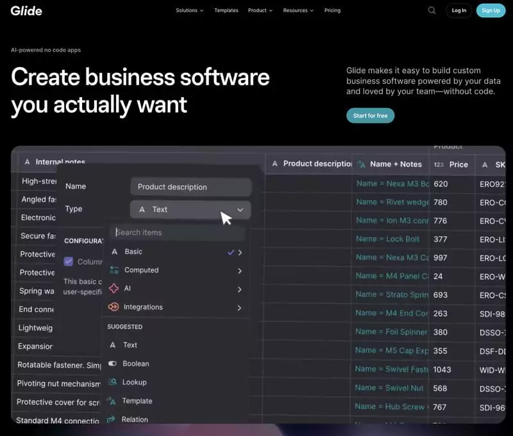
Task: Click the Internal notes column text icon
Action: 27,162
